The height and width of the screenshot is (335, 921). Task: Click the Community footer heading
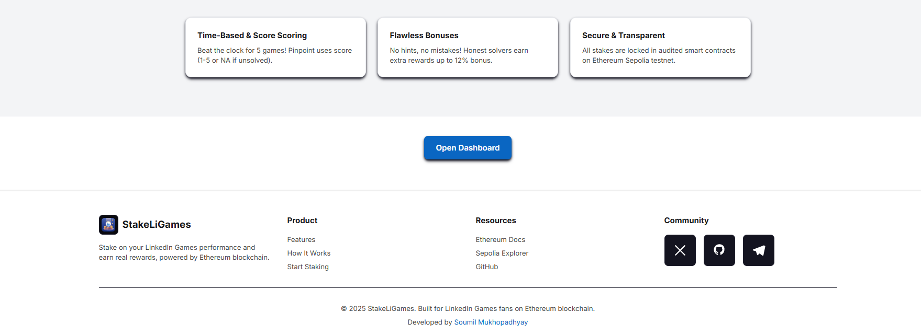pos(686,221)
